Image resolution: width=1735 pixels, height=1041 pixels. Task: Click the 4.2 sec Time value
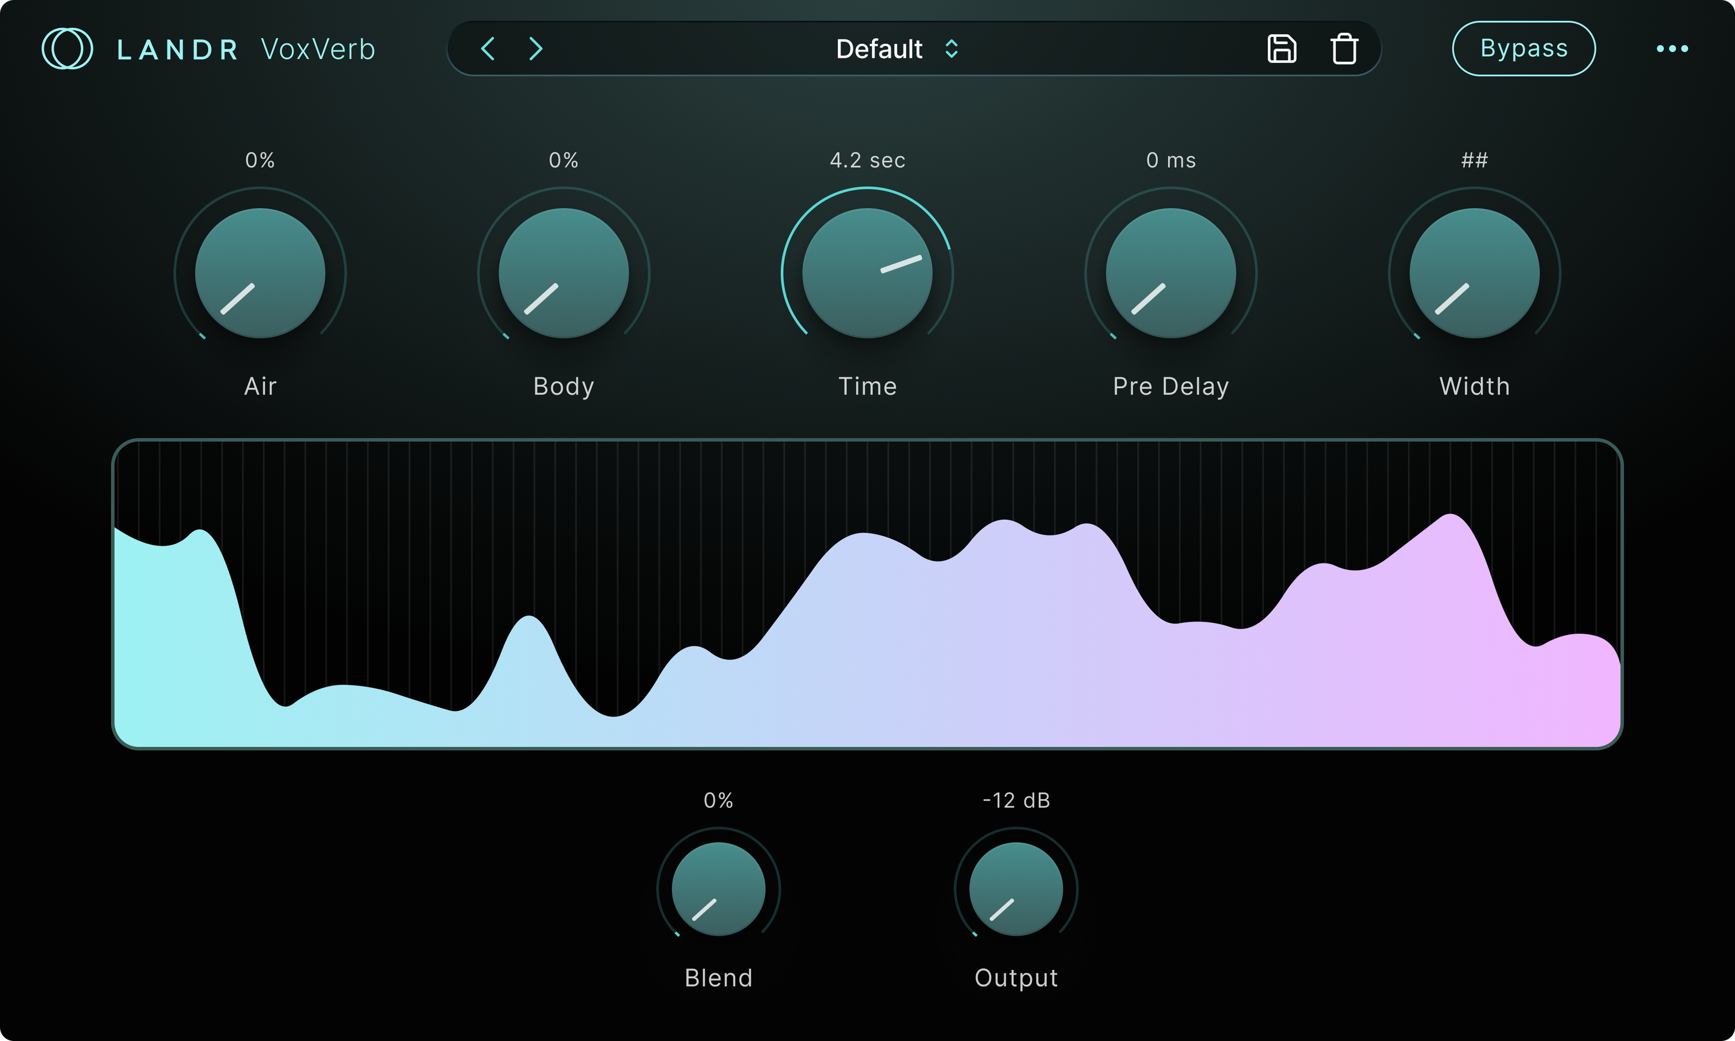(867, 160)
